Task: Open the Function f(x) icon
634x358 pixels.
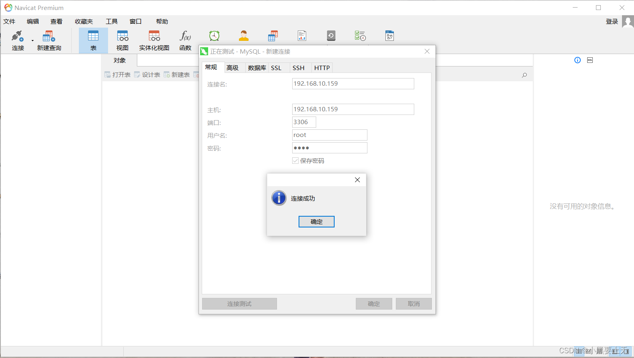Action: tap(185, 36)
